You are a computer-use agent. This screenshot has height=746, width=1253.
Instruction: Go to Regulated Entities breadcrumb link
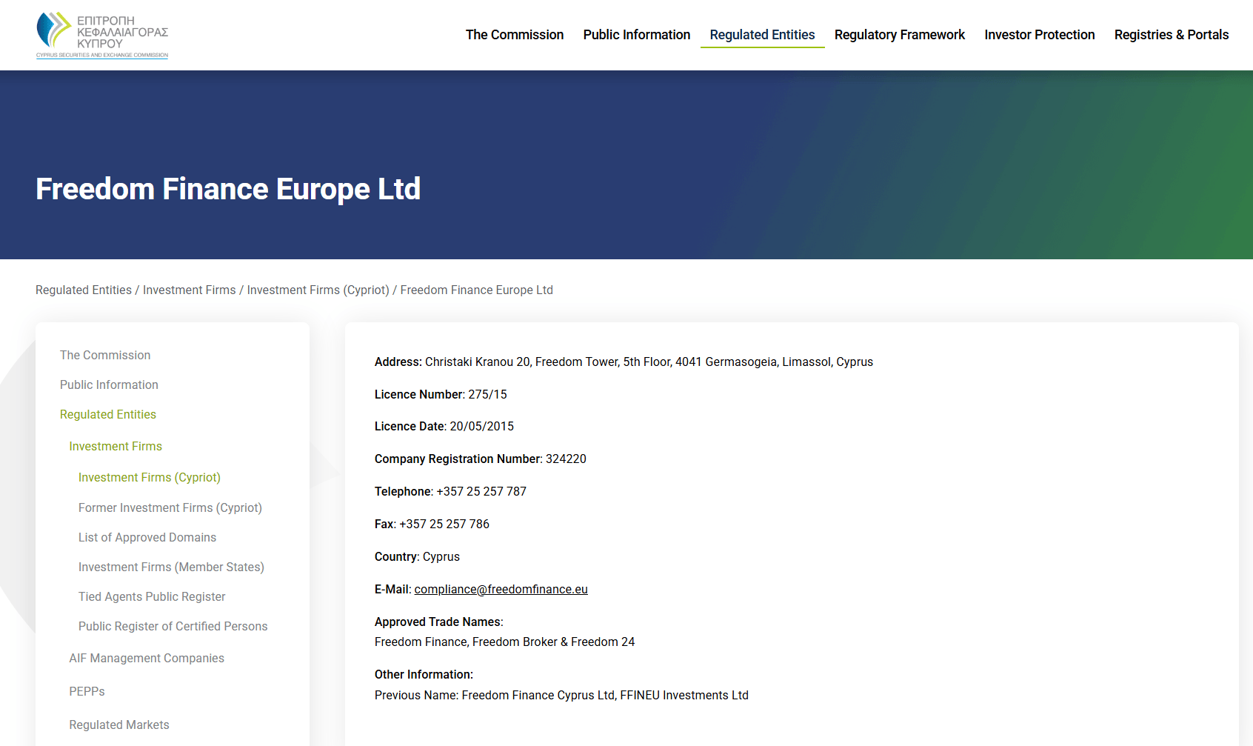84,290
